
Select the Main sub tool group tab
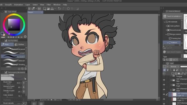[x=7, y=44]
